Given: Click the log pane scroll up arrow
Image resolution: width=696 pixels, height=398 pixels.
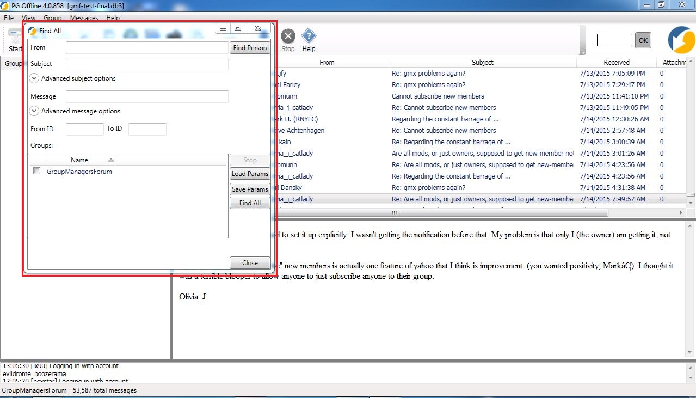Looking at the screenshot, I should point(691,366).
